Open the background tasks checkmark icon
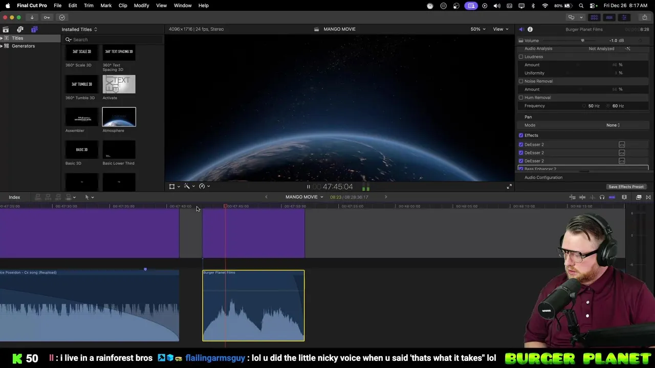This screenshot has width=655, height=368. [x=62, y=17]
